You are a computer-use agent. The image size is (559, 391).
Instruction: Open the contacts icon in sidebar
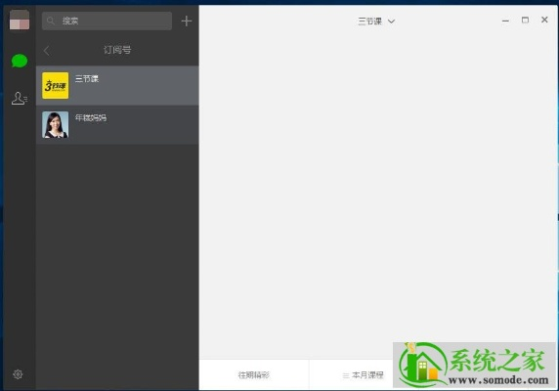[x=20, y=98]
